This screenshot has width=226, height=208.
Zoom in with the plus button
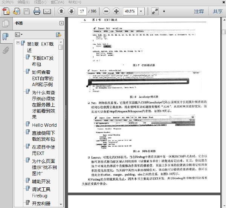click(116, 11)
